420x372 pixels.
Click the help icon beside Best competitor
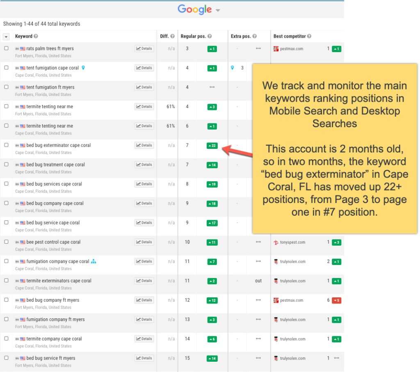tap(309, 37)
